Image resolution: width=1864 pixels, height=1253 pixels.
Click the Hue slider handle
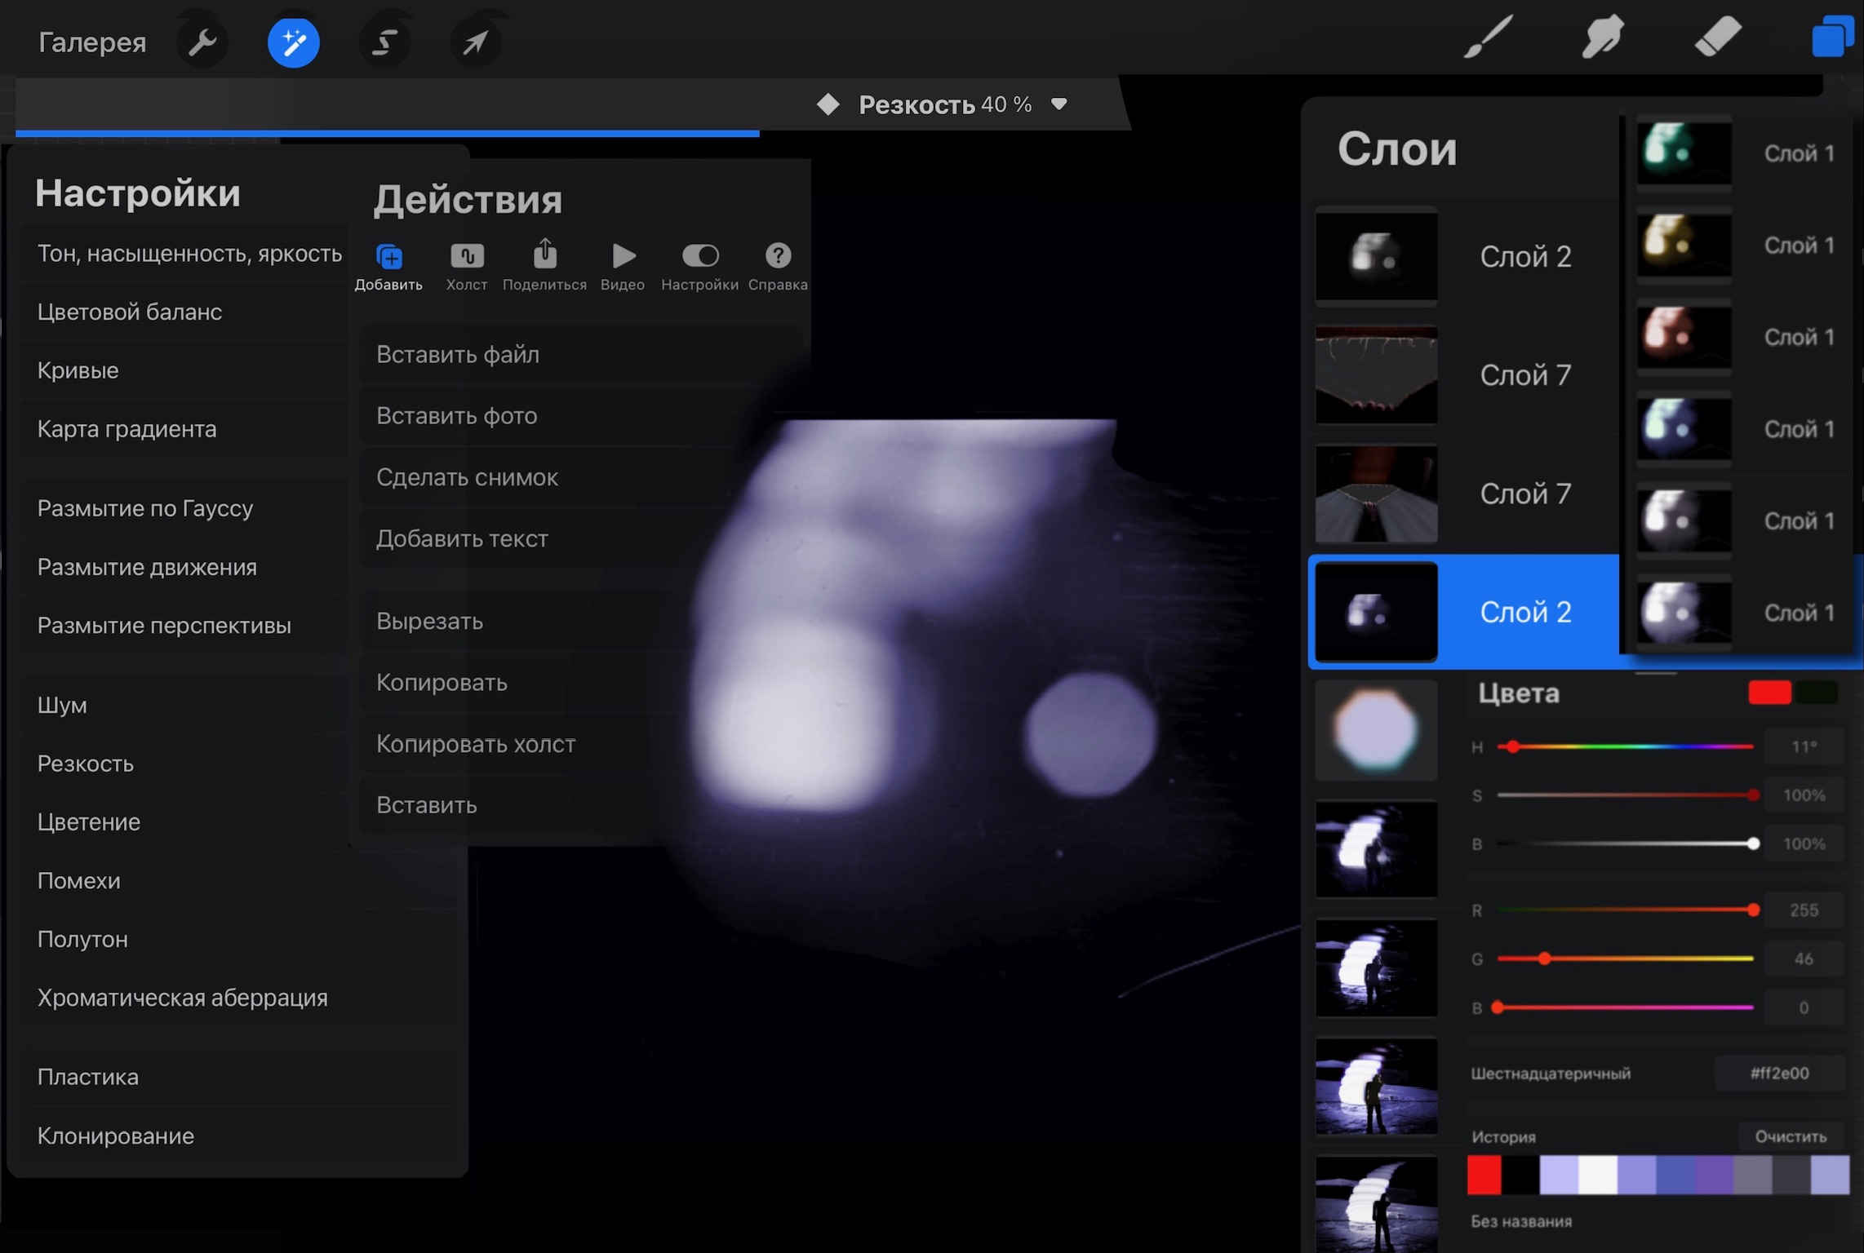coord(1513,746)
